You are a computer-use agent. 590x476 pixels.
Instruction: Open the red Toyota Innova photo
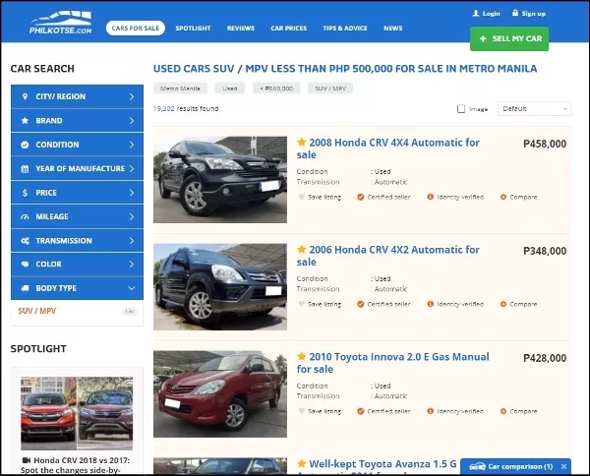[220, 394]
